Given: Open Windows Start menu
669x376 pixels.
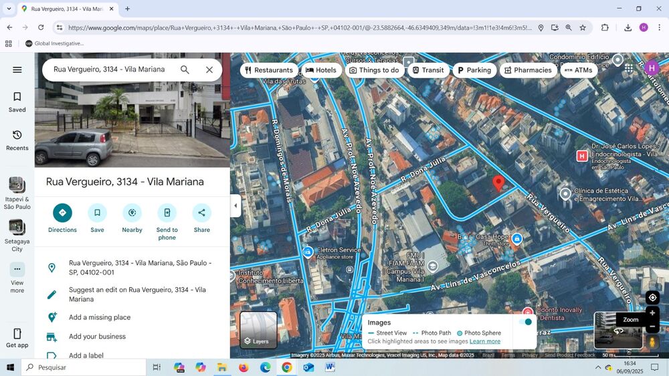Looking at the screenshot, I should (10, 367).
